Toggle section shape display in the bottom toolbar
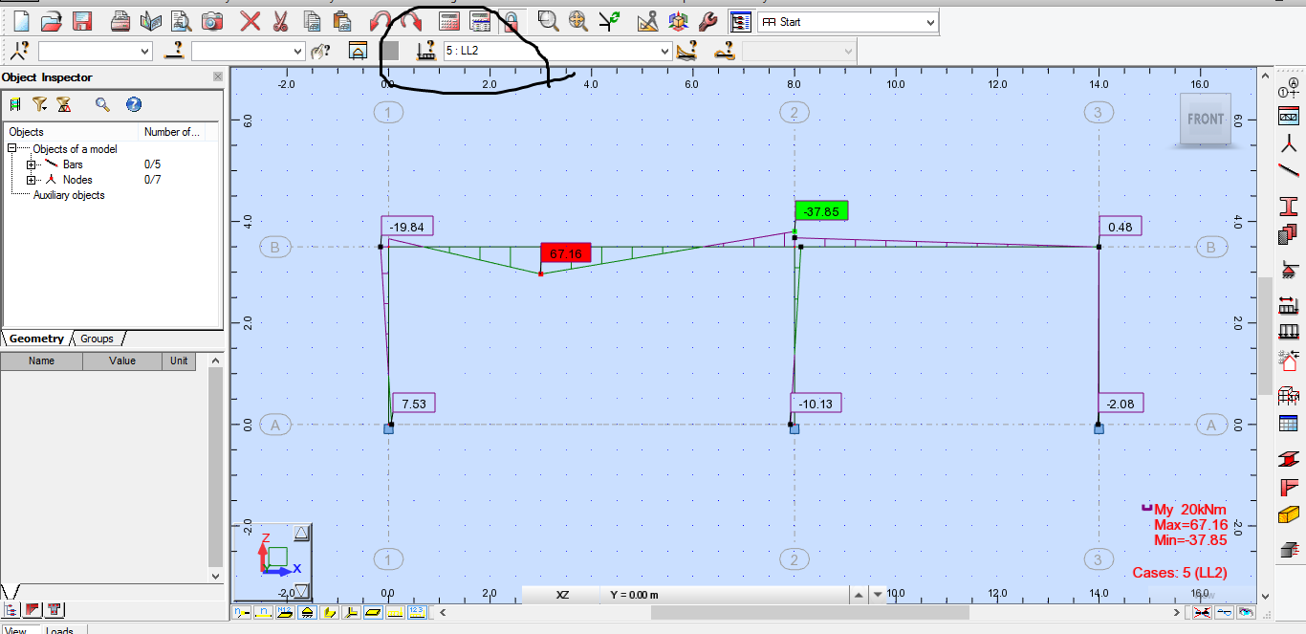Viewport: 1306px width, 634px height. 328,613
